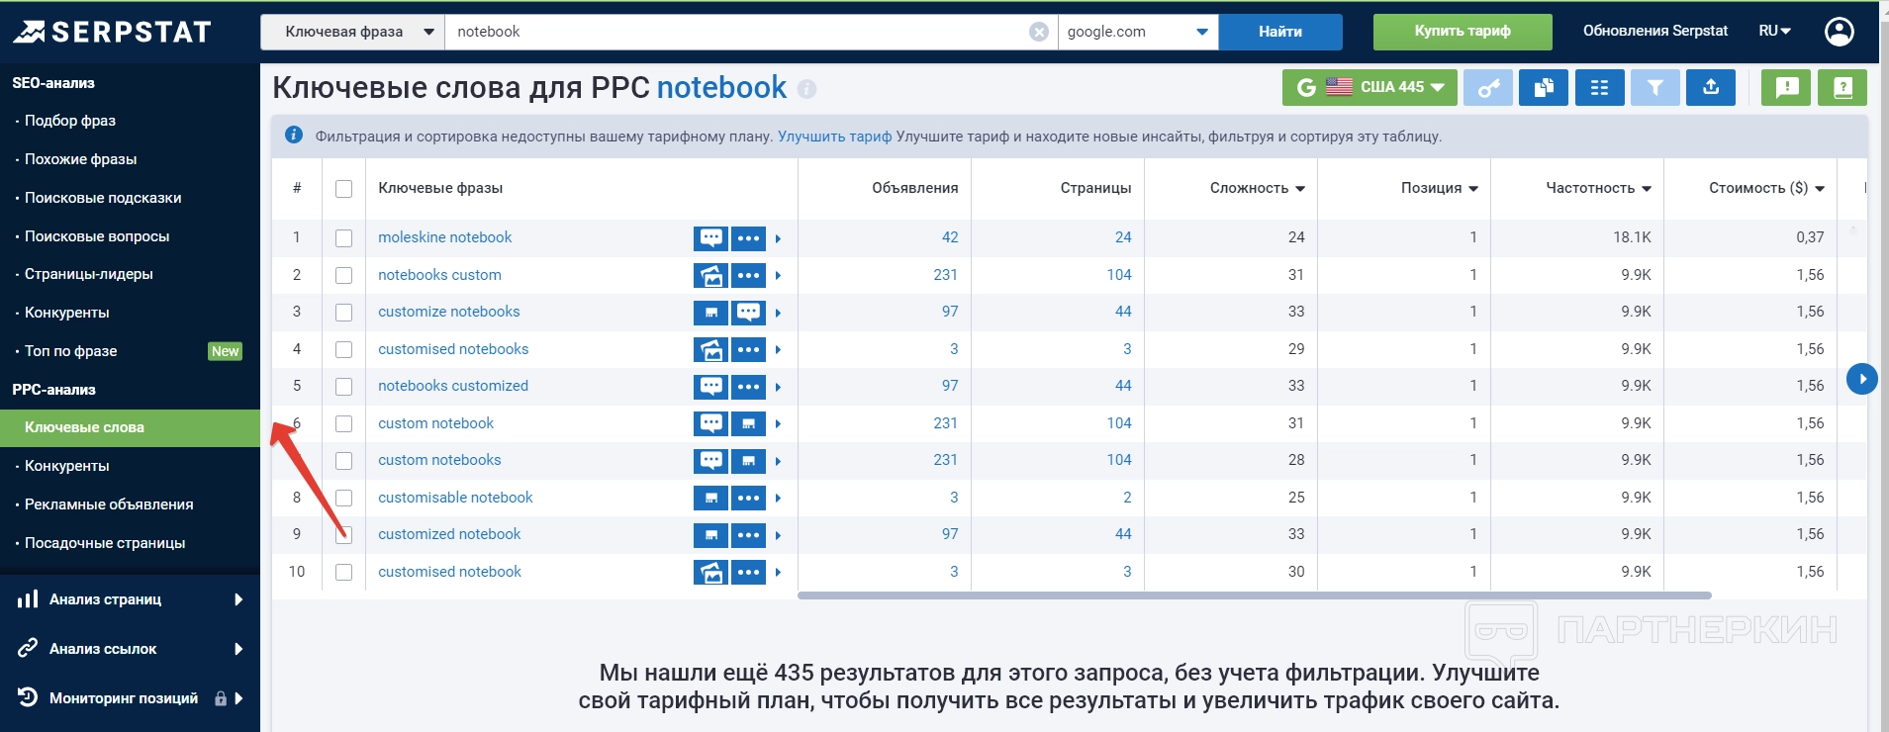Click the copy documents icon in toolbar

tap(1544, 88)
